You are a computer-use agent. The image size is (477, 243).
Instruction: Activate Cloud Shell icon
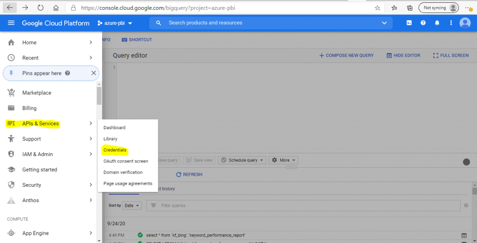pos(409,23)
